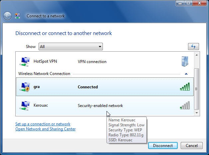The width and height of the screenshot is (209, 155).
Task: Click the Wireless Network Connection header
Action: pos(44,74)
